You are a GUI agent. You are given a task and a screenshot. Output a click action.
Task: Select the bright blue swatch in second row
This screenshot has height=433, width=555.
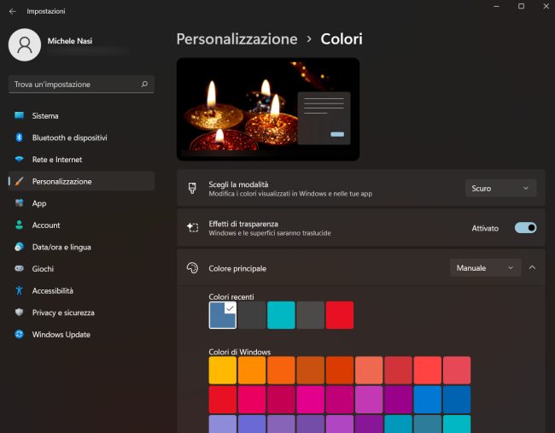428,400
